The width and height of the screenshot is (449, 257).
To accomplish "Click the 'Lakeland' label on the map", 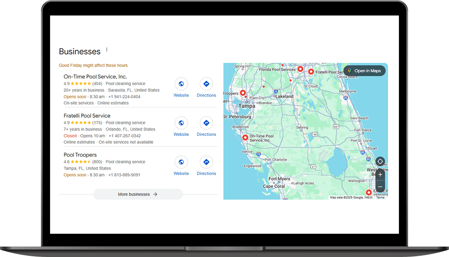I will click(x=284, y=97).
